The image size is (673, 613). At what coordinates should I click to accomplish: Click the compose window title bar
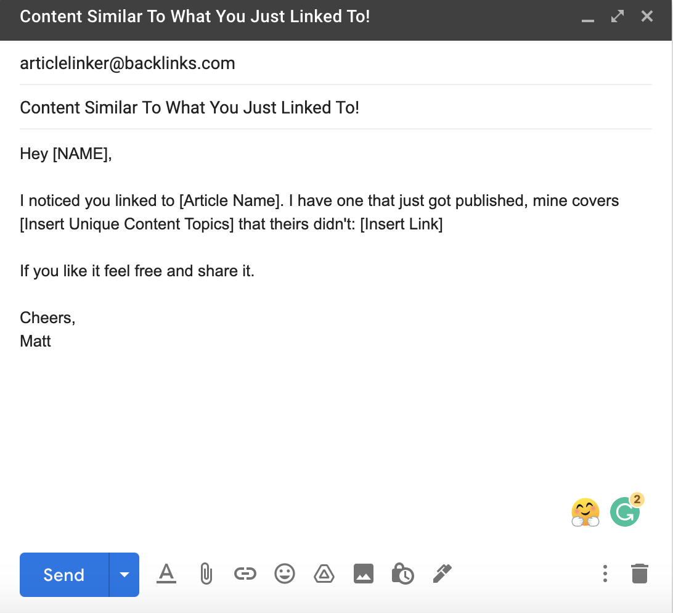point(195,17)
